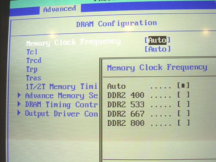Click the DRAM Configuration heading
This screenshot has height=162, width=216.
click(116, 24)
